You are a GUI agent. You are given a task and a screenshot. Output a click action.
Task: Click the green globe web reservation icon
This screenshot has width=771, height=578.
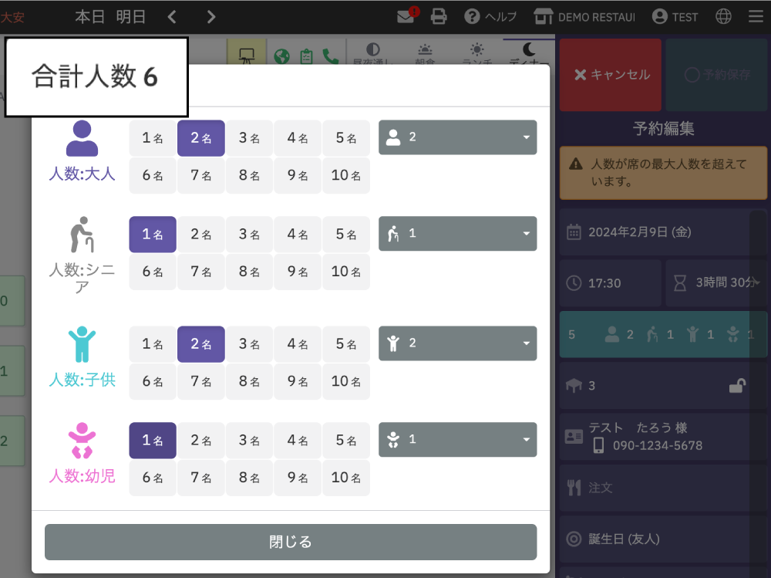(x=281, y=56)
